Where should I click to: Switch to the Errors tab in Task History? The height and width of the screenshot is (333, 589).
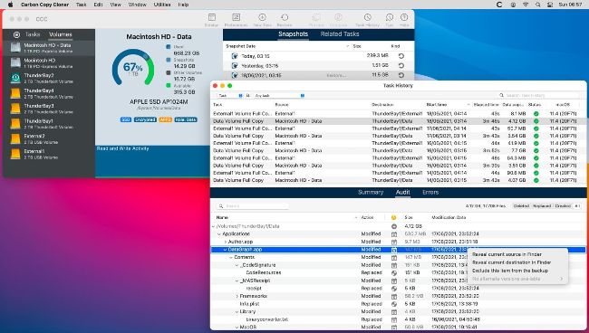pos(430,192)
